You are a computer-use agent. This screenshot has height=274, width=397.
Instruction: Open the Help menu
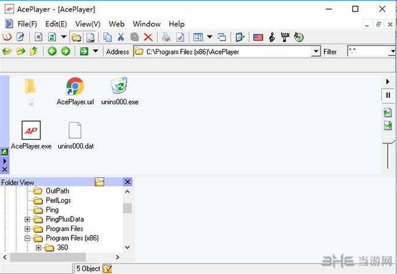pos(177,24)
